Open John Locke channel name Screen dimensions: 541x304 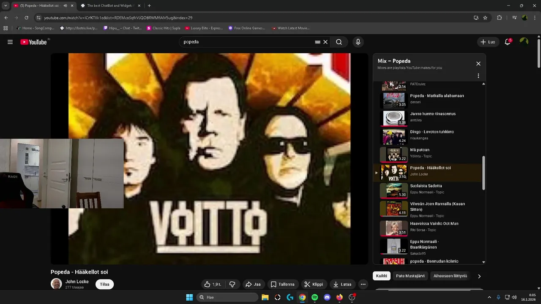(x=77, y=282)
